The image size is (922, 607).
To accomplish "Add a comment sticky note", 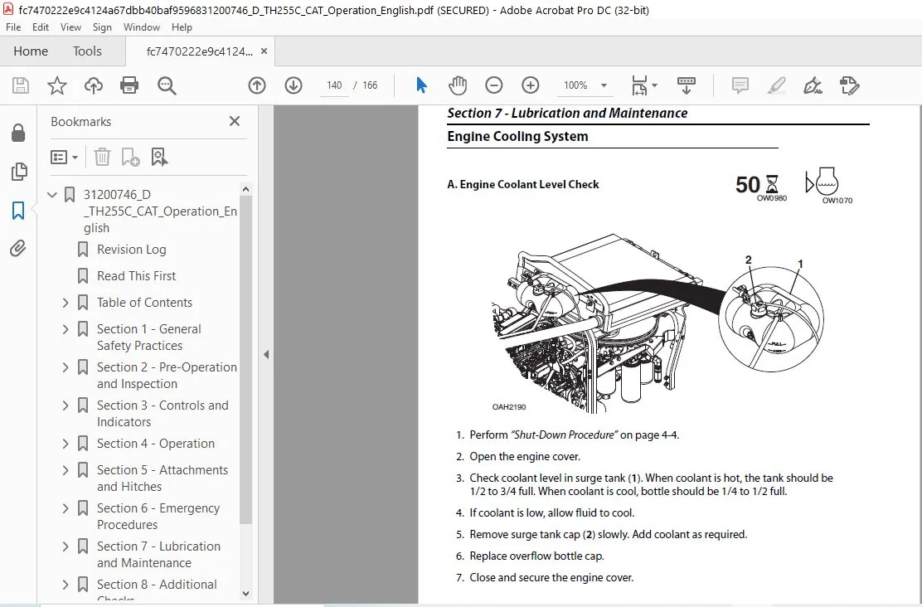I will pyautogui.click(x=740, y=85).
